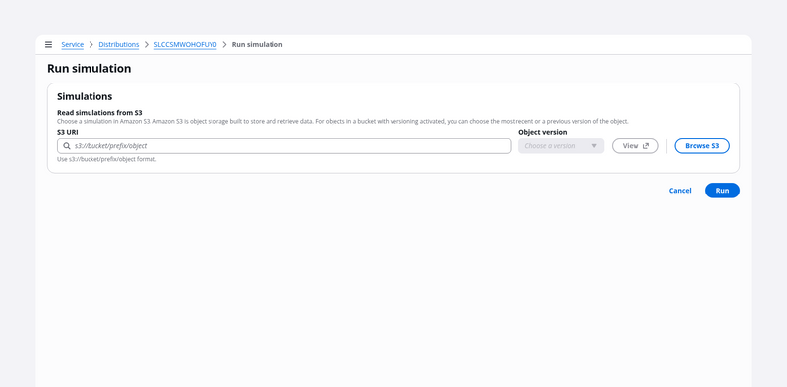The height and width of the screenshot is (387, 787).
Task: Click the View button
Action: point(635,146)
